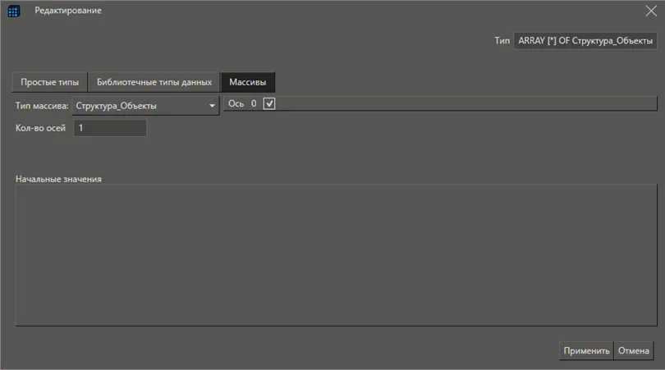Close the Редактирование dialog window
665x370 pixels.
tap(651, 11)
